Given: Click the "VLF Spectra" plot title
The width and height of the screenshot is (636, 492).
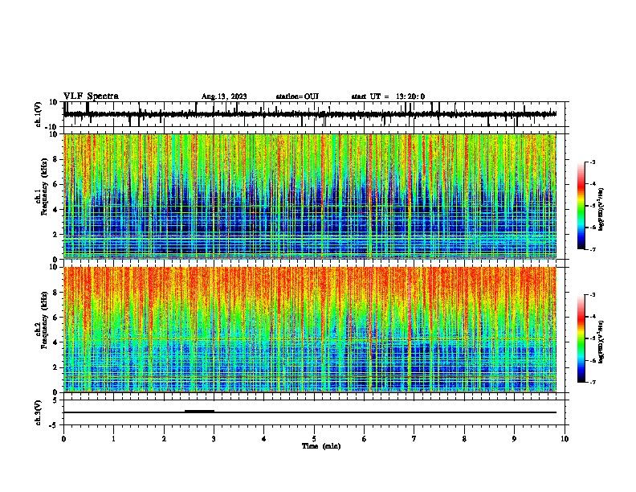Looking at the screenshot, I should (x=91, y=96).
